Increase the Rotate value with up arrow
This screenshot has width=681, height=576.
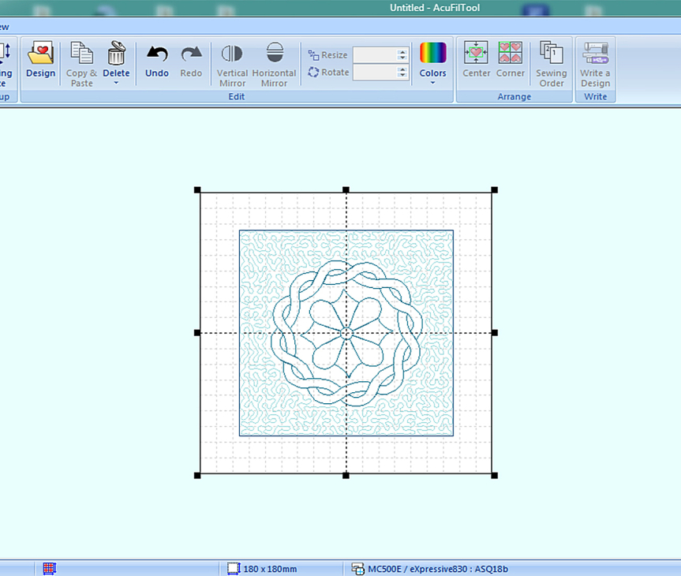coord(402,69)
